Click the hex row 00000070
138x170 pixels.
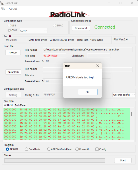(x=64, y=133)
